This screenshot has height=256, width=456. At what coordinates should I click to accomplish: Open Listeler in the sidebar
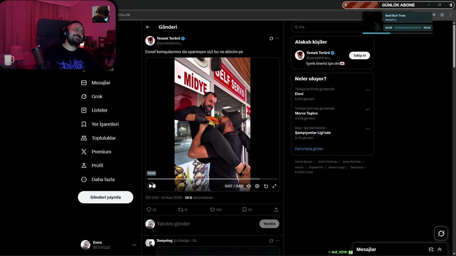coord(94,110)
